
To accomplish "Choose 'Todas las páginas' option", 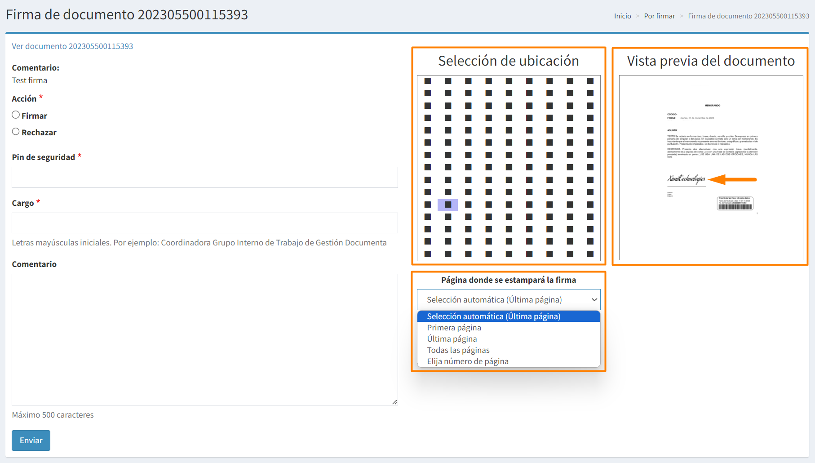I will point(458,350).
